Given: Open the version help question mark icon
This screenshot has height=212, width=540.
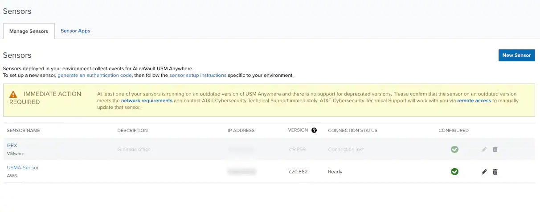Looking at the screenshot, I should tap(314, 130).
